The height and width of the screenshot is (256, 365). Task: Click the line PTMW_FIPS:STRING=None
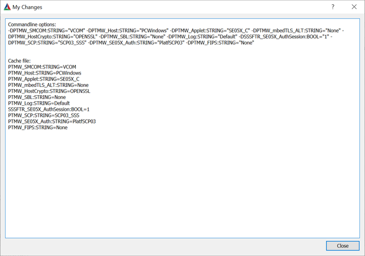point(38,127)
